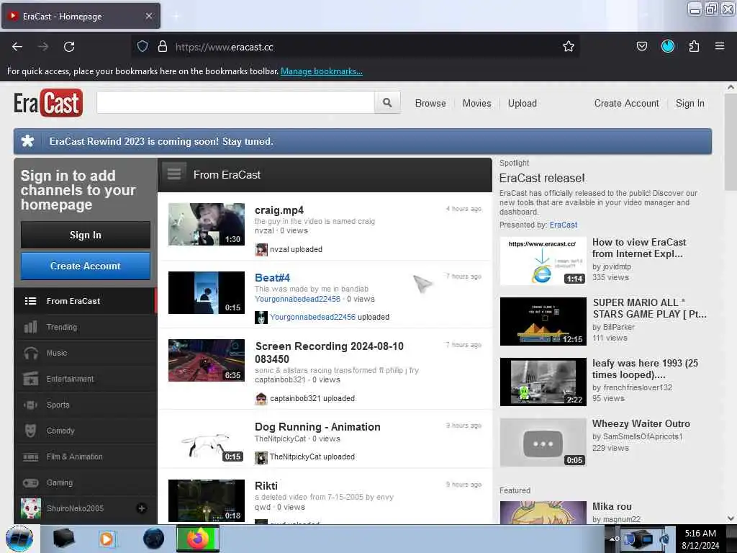Reload the page with refresh icon
This screenshot has height=553, width=737.
(x=69, y=47)
